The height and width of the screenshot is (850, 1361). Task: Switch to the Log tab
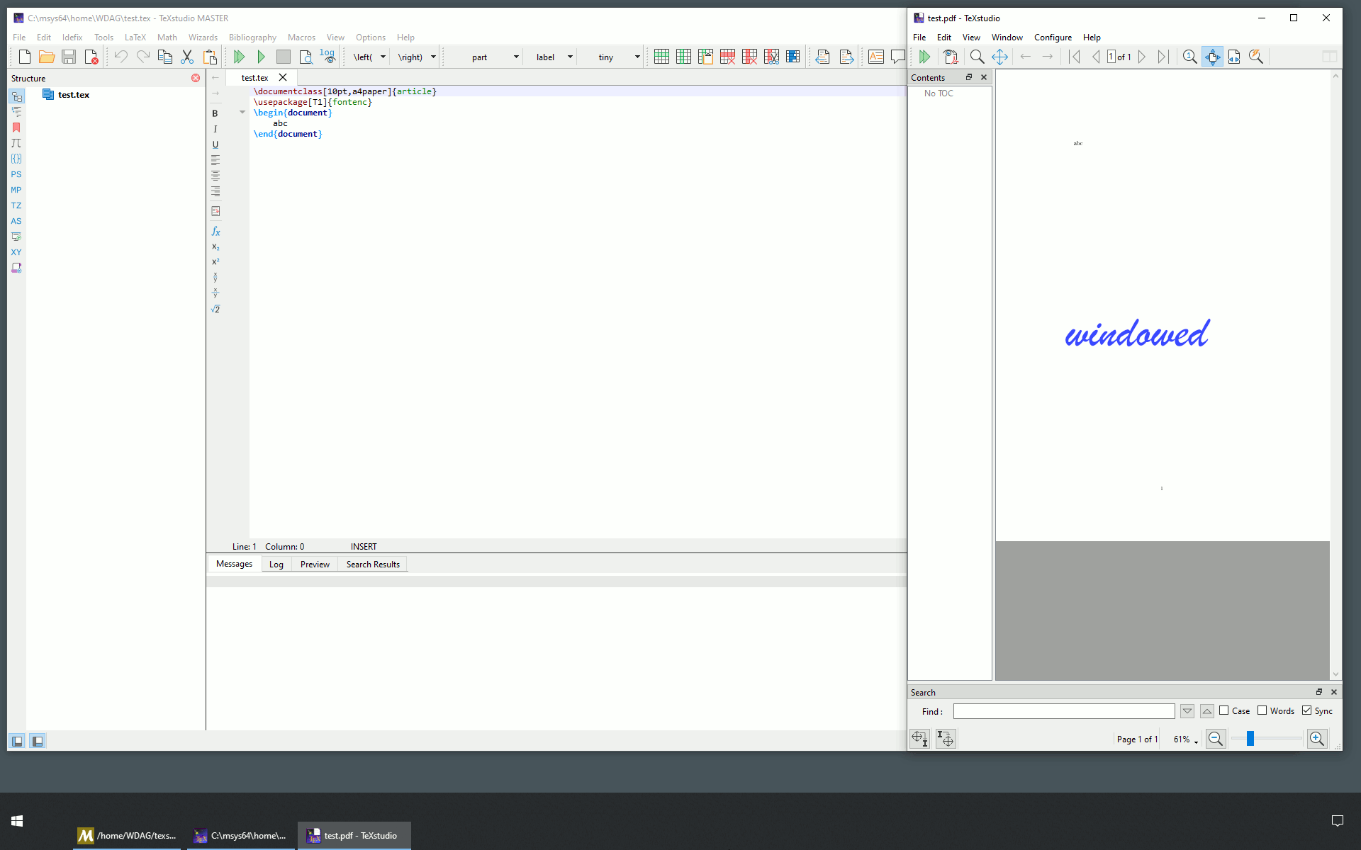[x=276, y=564]
